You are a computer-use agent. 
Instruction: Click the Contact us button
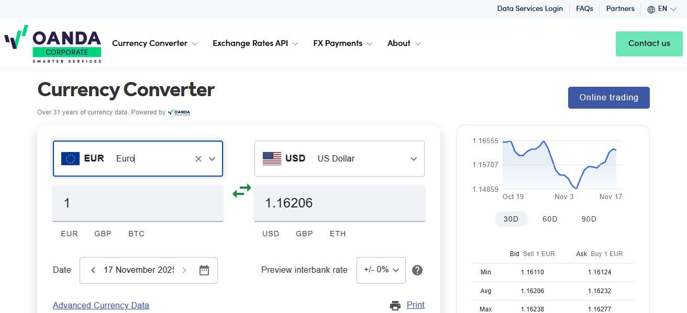pyautogui.click(x=649, y=43)
